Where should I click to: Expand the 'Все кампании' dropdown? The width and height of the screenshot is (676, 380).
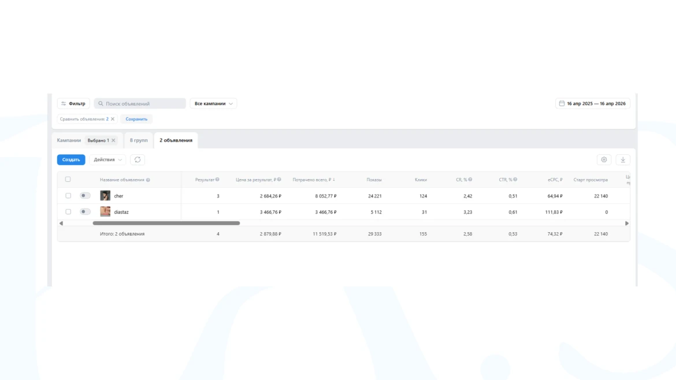(x=213, y=103)
